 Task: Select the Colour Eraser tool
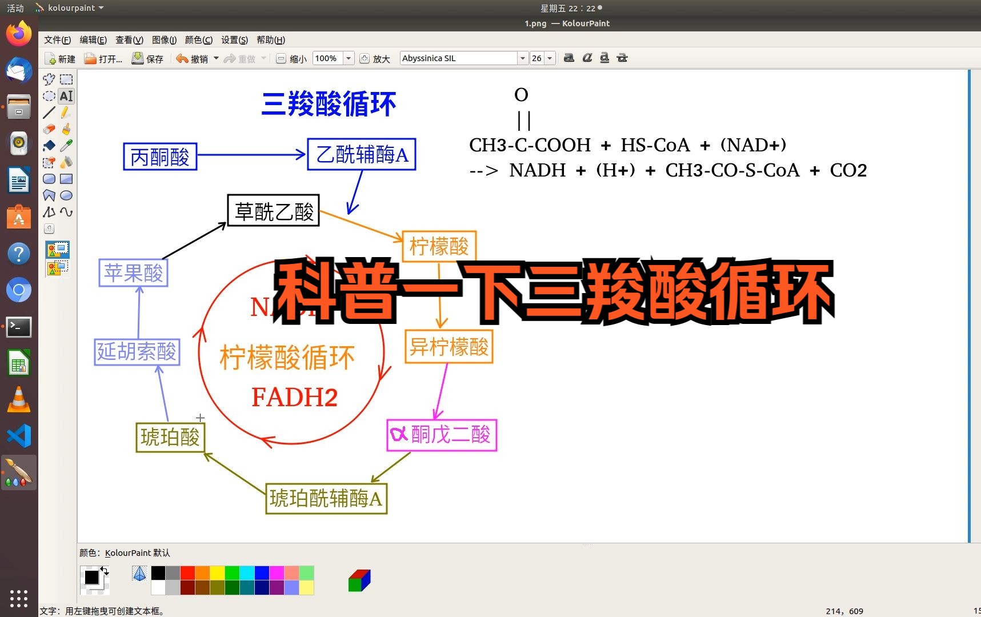click(x=49, y=162)
